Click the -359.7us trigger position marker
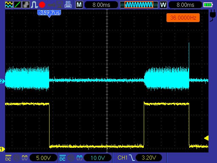The height and width of the screenshot is (163, 217). [x=49, y=13]
